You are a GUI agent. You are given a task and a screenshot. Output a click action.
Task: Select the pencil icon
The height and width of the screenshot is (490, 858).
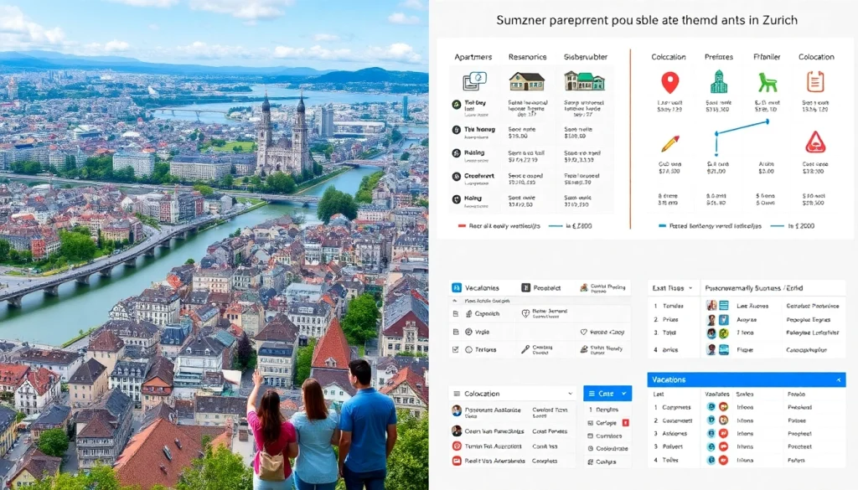669,143
